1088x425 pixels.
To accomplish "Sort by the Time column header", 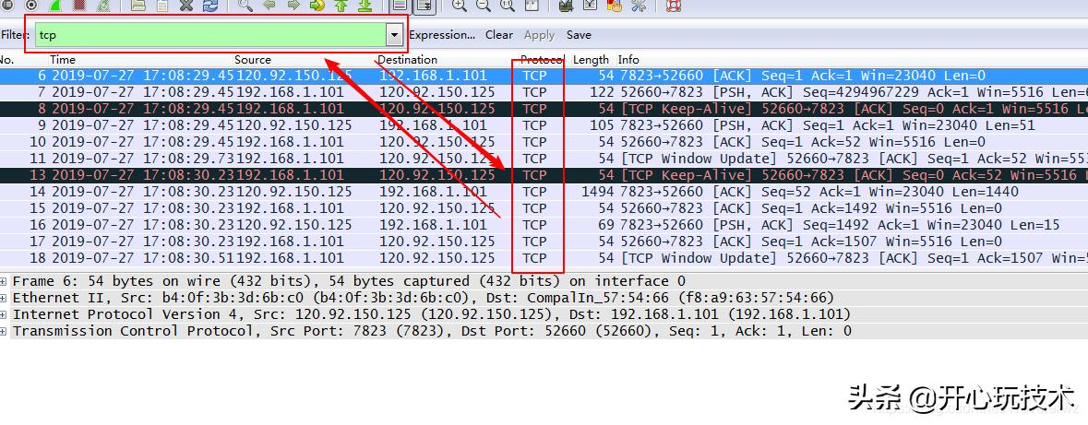I will coord(63,60).
